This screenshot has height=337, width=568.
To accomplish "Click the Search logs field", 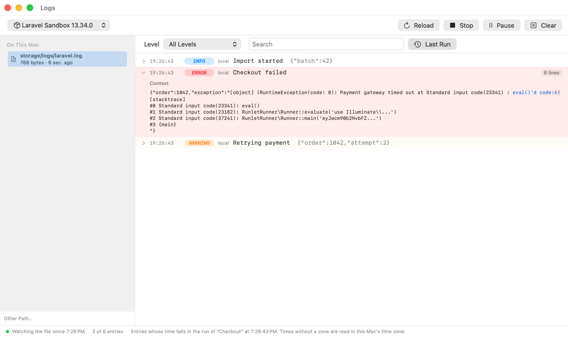I will tap(326, 44).
